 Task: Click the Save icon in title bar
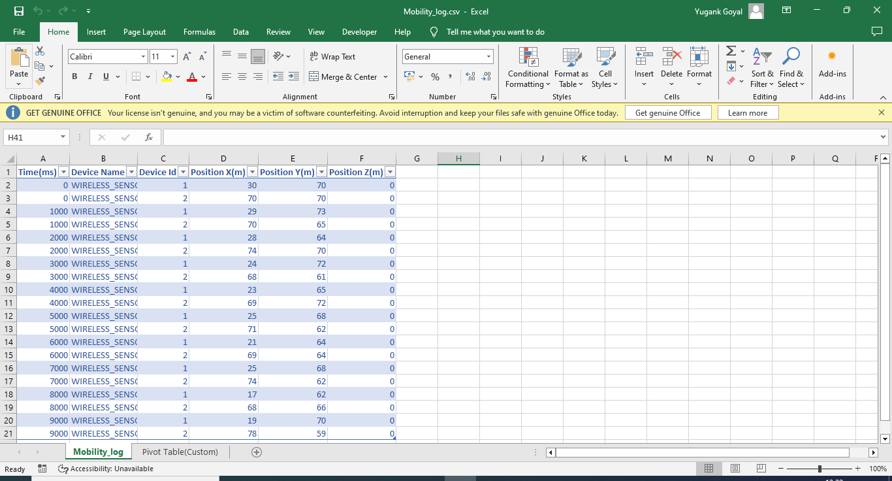pos(19,11)
